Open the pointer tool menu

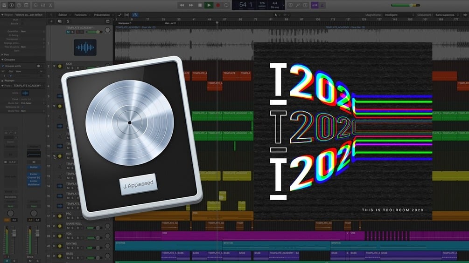point(277,14)
